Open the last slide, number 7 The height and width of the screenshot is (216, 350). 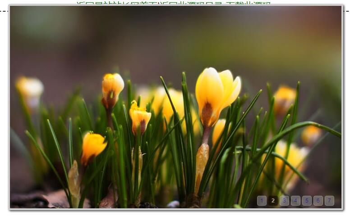pos(329,201)
